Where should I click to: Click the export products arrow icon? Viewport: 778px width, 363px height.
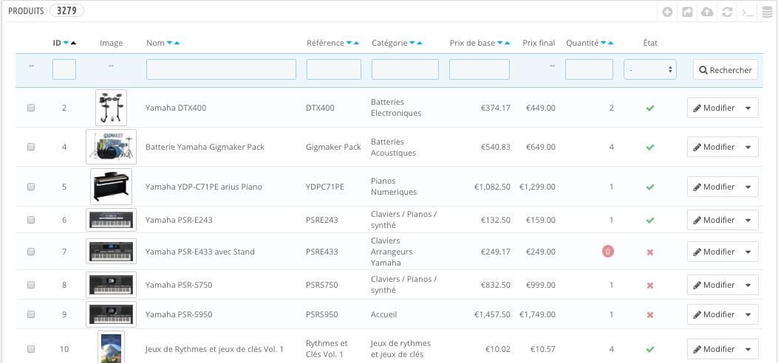687,13
